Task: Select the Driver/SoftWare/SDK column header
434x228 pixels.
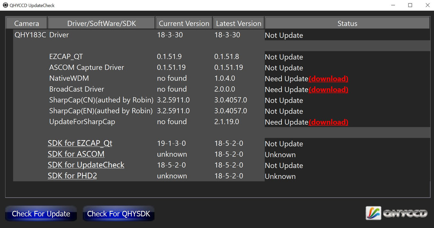Action: (x=102, y=23)
